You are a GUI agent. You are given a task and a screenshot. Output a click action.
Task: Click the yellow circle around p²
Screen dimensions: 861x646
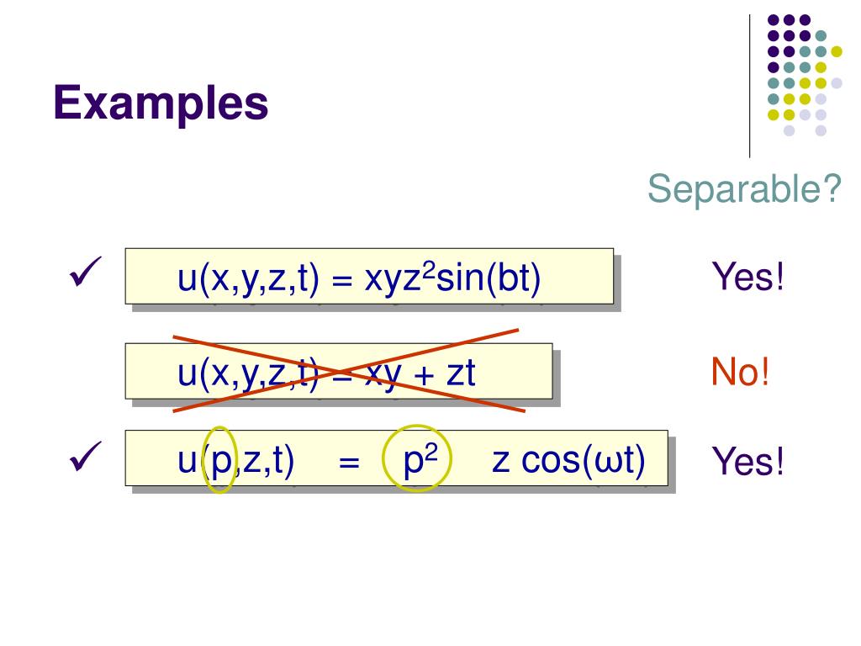pyautogui.click(x=417, y=458)
